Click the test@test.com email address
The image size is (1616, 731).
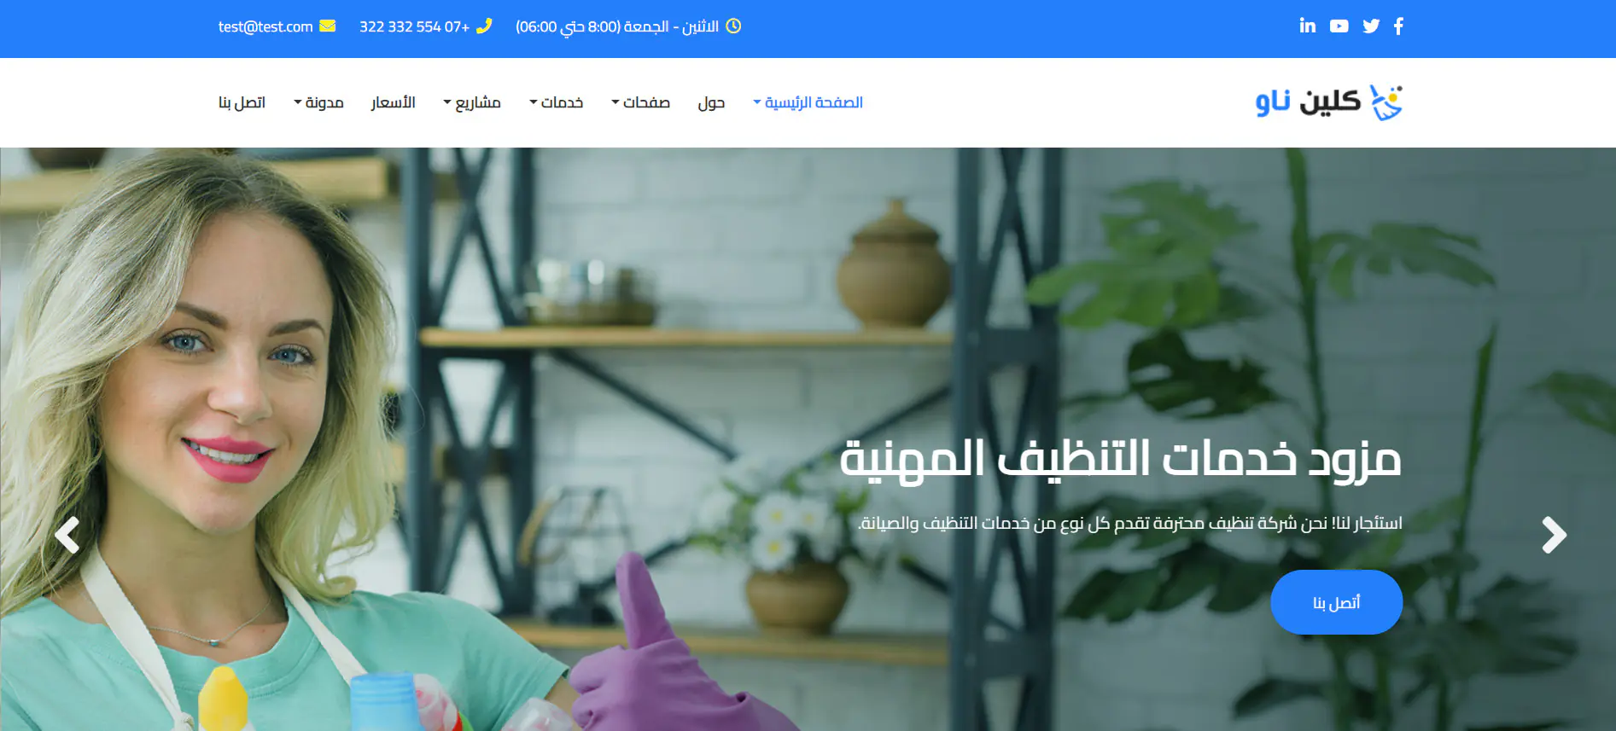coord(265,26)
